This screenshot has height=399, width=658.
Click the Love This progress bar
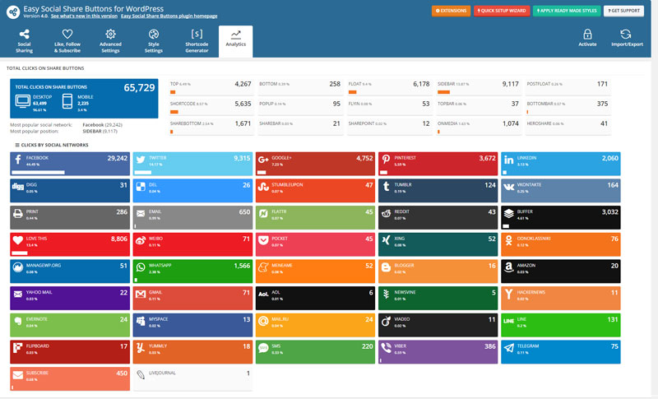coord(19,253)
